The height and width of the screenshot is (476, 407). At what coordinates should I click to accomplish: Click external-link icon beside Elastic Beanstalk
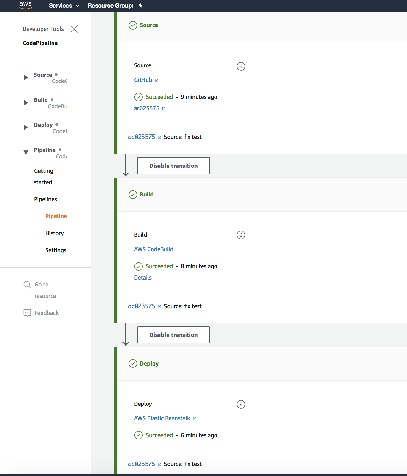195,419
